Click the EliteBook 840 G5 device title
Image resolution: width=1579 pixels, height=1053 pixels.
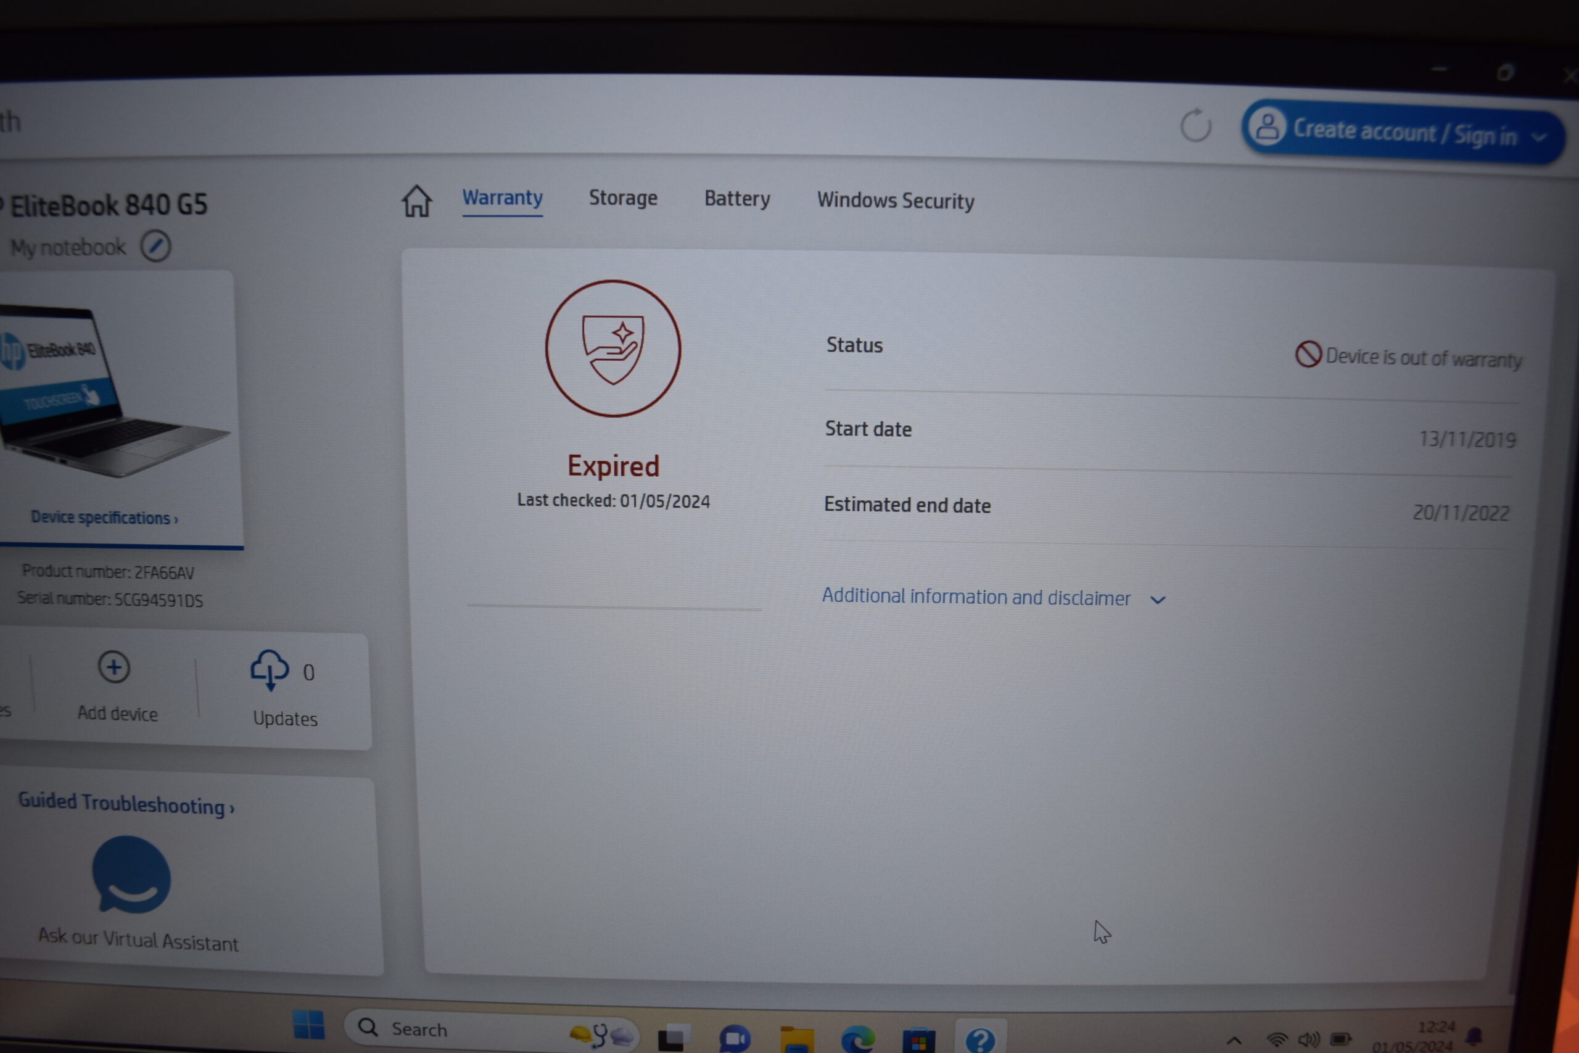[x=107, y=205]
